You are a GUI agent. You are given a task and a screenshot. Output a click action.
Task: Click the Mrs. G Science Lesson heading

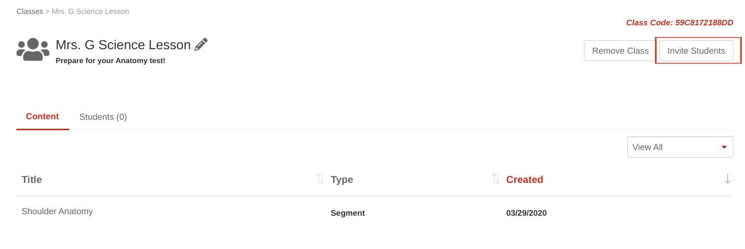pos(123,45)
